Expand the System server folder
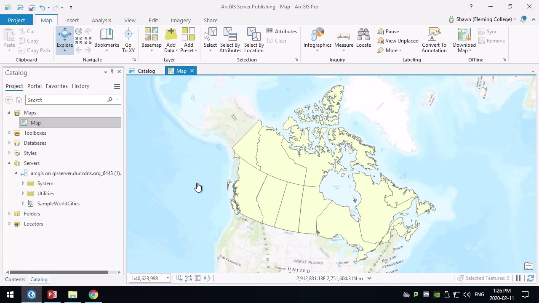Screen dimensions: 539x303 pyautogui.click(x=23, y=183)
